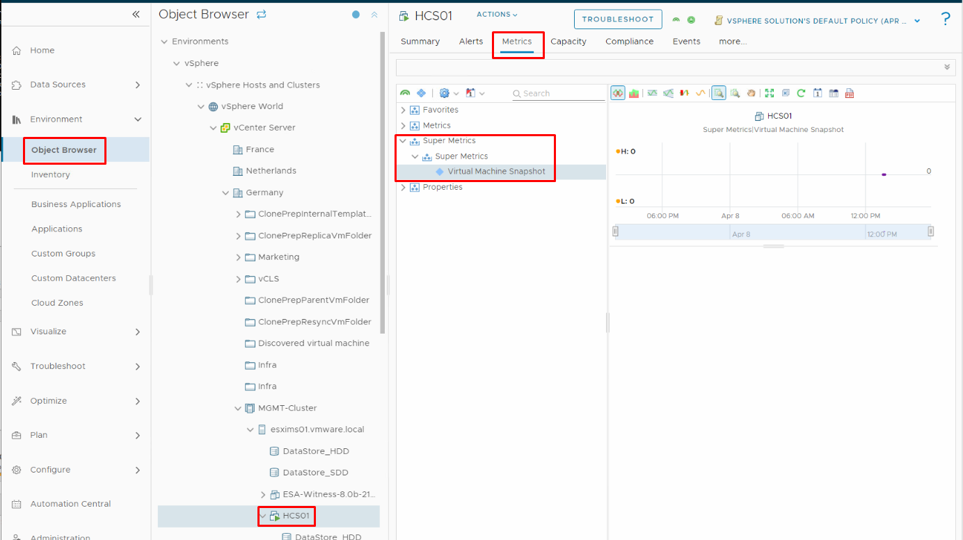The width and height of the screenshot is (963, 540).
Task: Click the split charts toolbar icon
Action: pyautogui.click(x=617, y=93)
